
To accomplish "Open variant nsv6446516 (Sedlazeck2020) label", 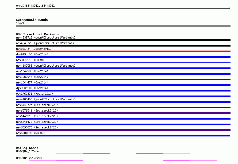I will (x=37, y=116).
